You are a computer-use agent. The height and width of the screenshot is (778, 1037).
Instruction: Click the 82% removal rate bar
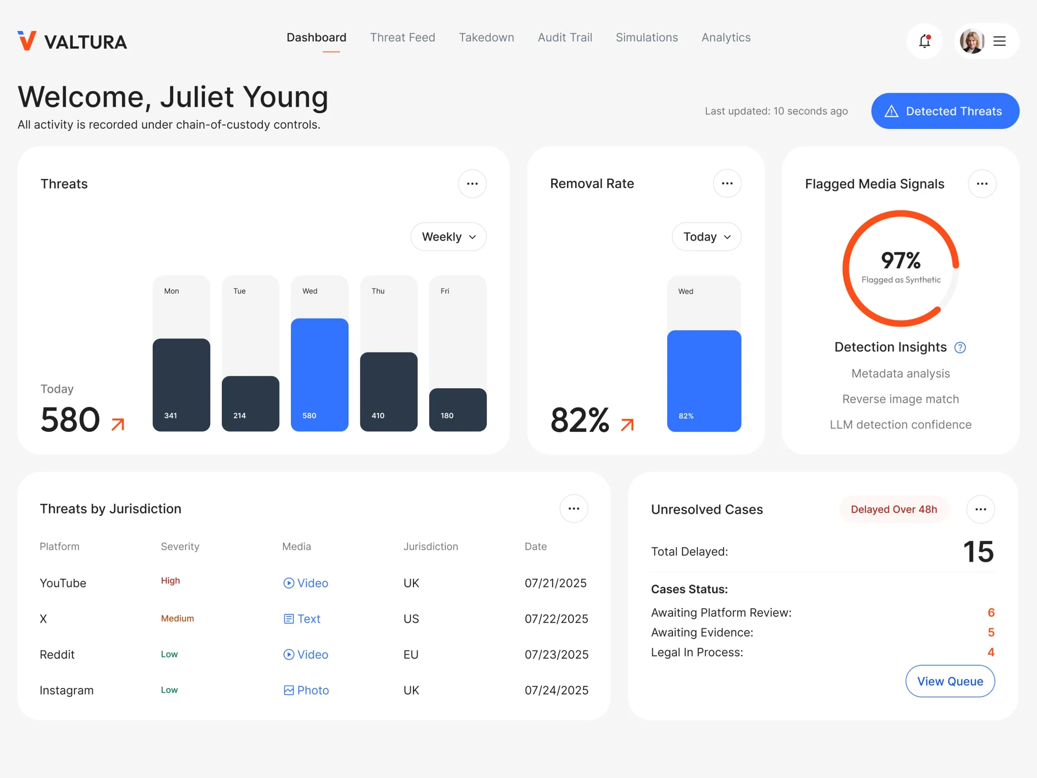pos(704,381)
